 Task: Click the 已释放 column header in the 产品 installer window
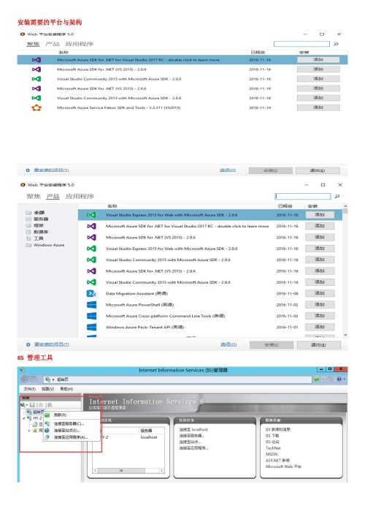285,206
